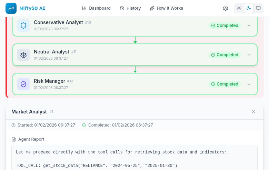Select system theme mode
Viewport: 269px width, 170px height.
click(x=258, y=8)
